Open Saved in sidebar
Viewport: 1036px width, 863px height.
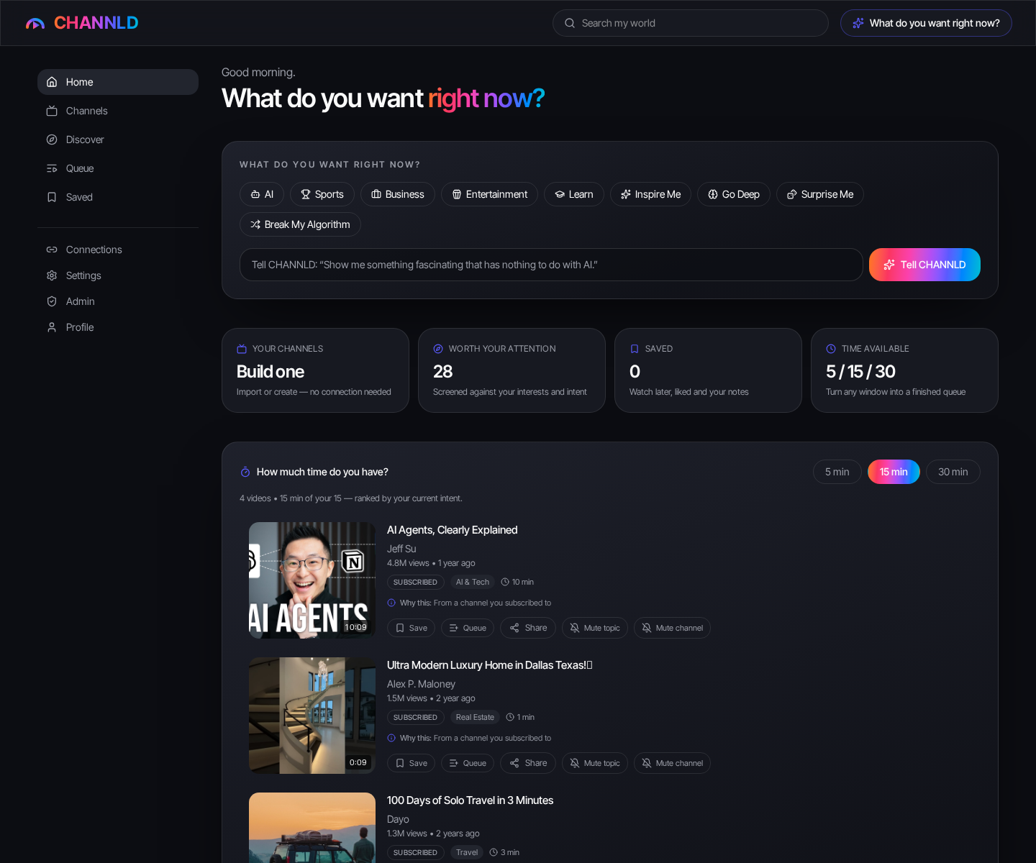point(118,197)
